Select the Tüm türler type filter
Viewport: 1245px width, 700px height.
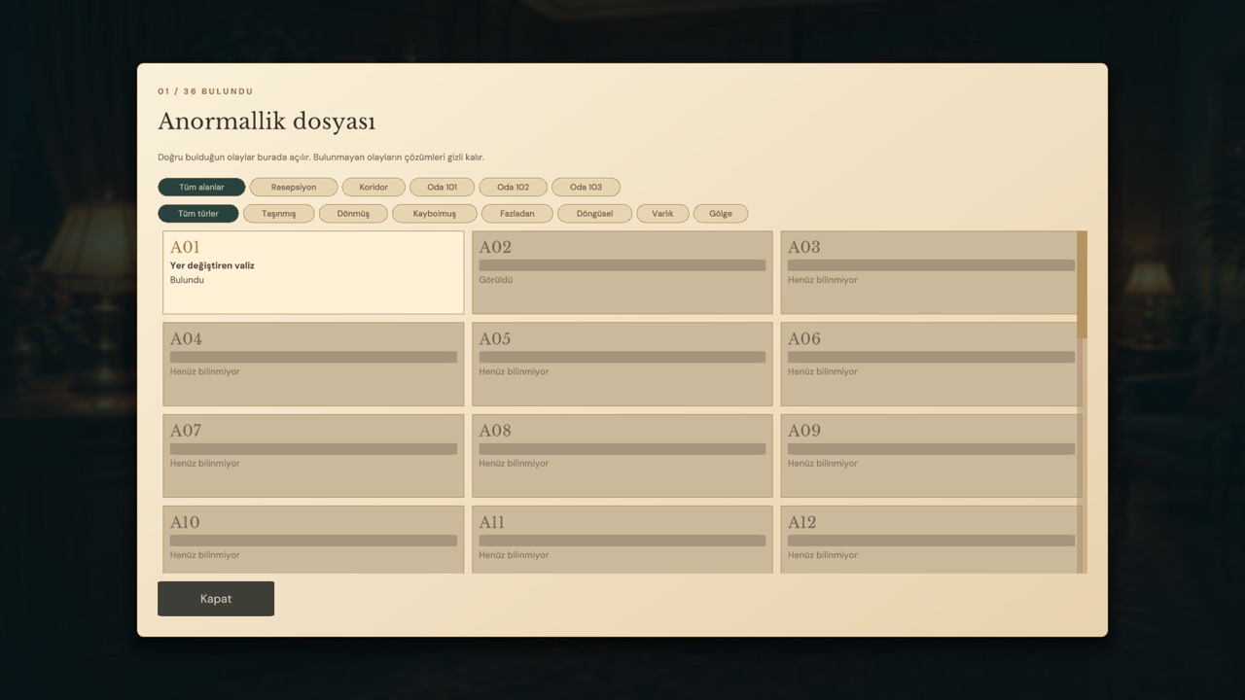point(198,214)
